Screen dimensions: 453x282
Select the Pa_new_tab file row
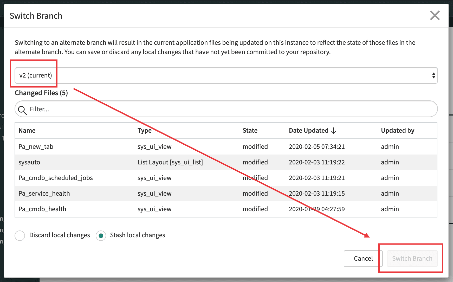click(x=36, y=147)
